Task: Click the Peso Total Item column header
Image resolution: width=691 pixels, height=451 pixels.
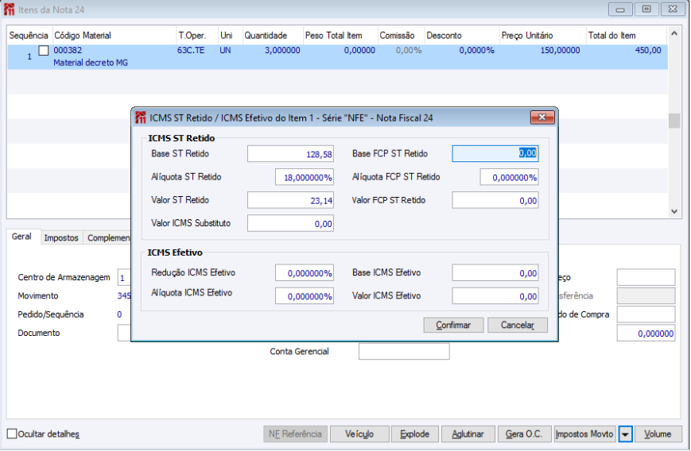Action: point(340,36)
